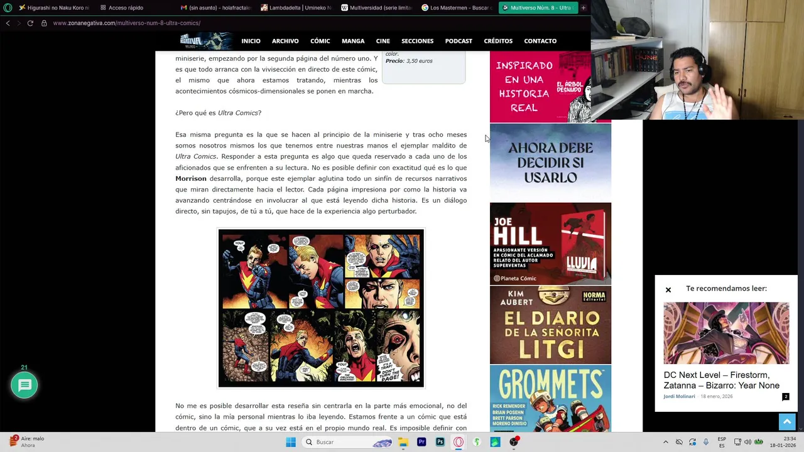
Task: Open 'DC Next Level – Firestorm, Zatanna' article link
Action: tap(722, 380)
